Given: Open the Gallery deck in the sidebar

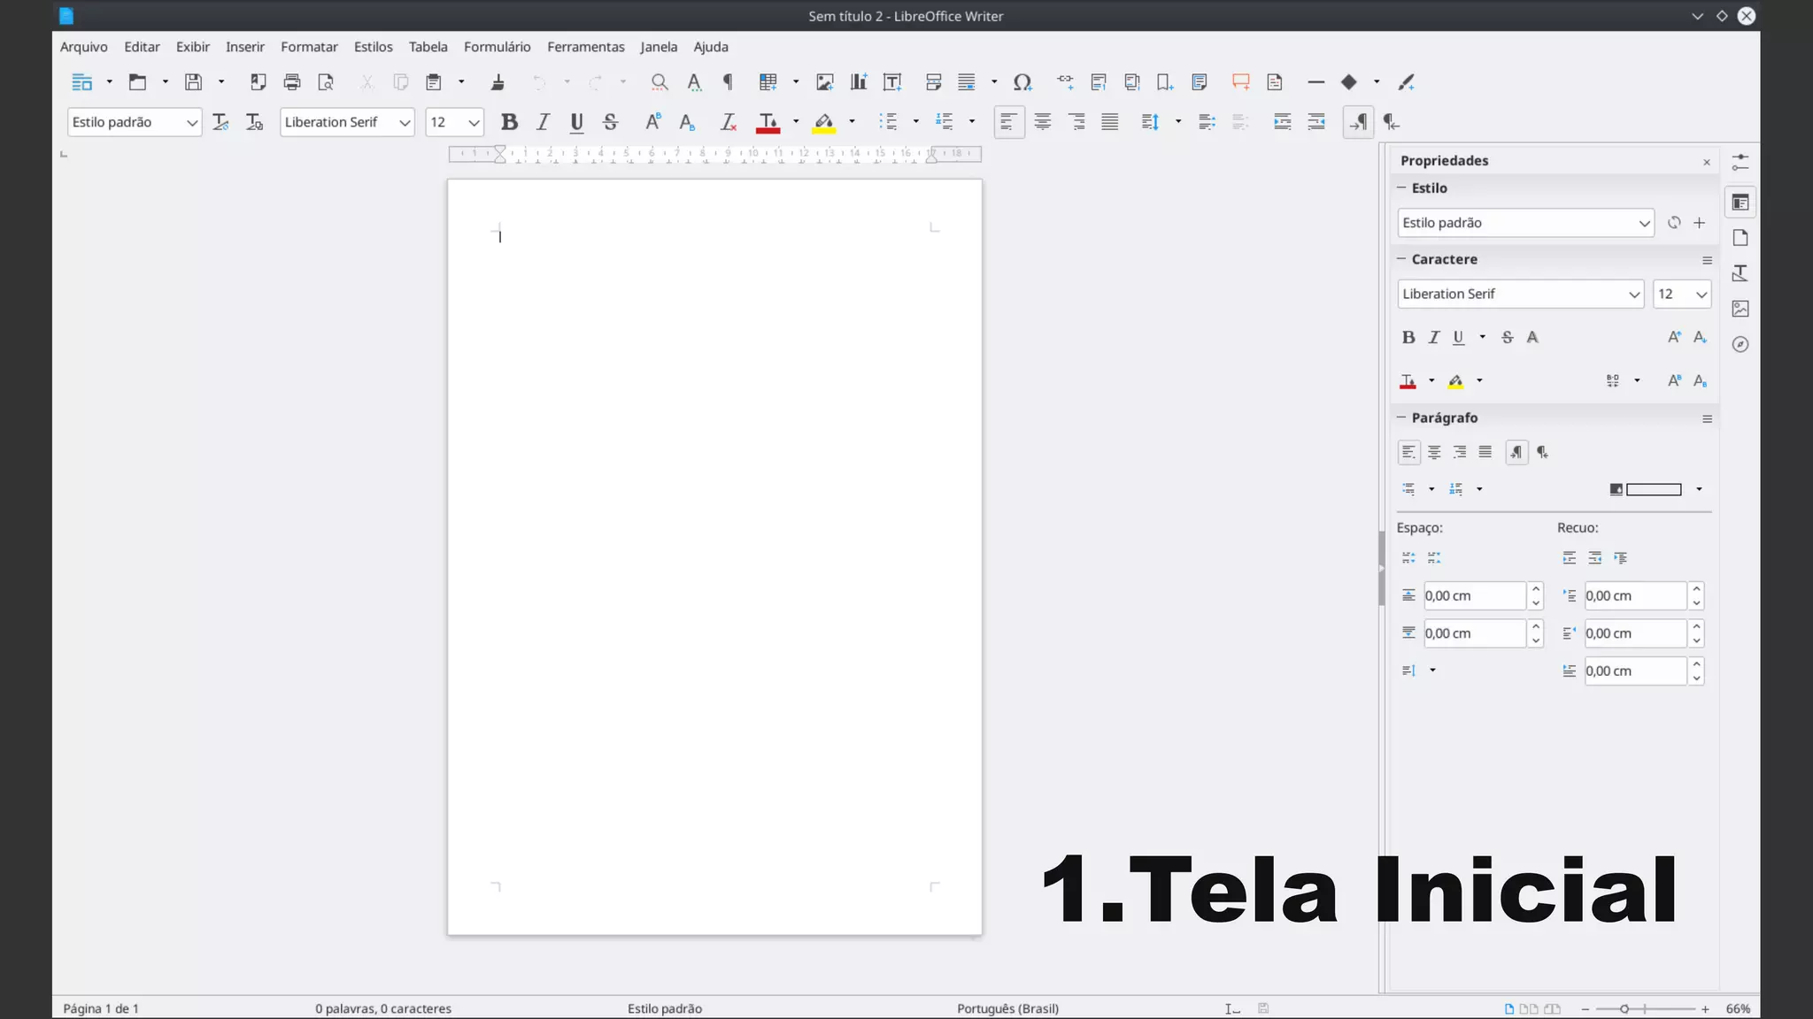Looking at the screenshot, I should tap(1740, 309).
